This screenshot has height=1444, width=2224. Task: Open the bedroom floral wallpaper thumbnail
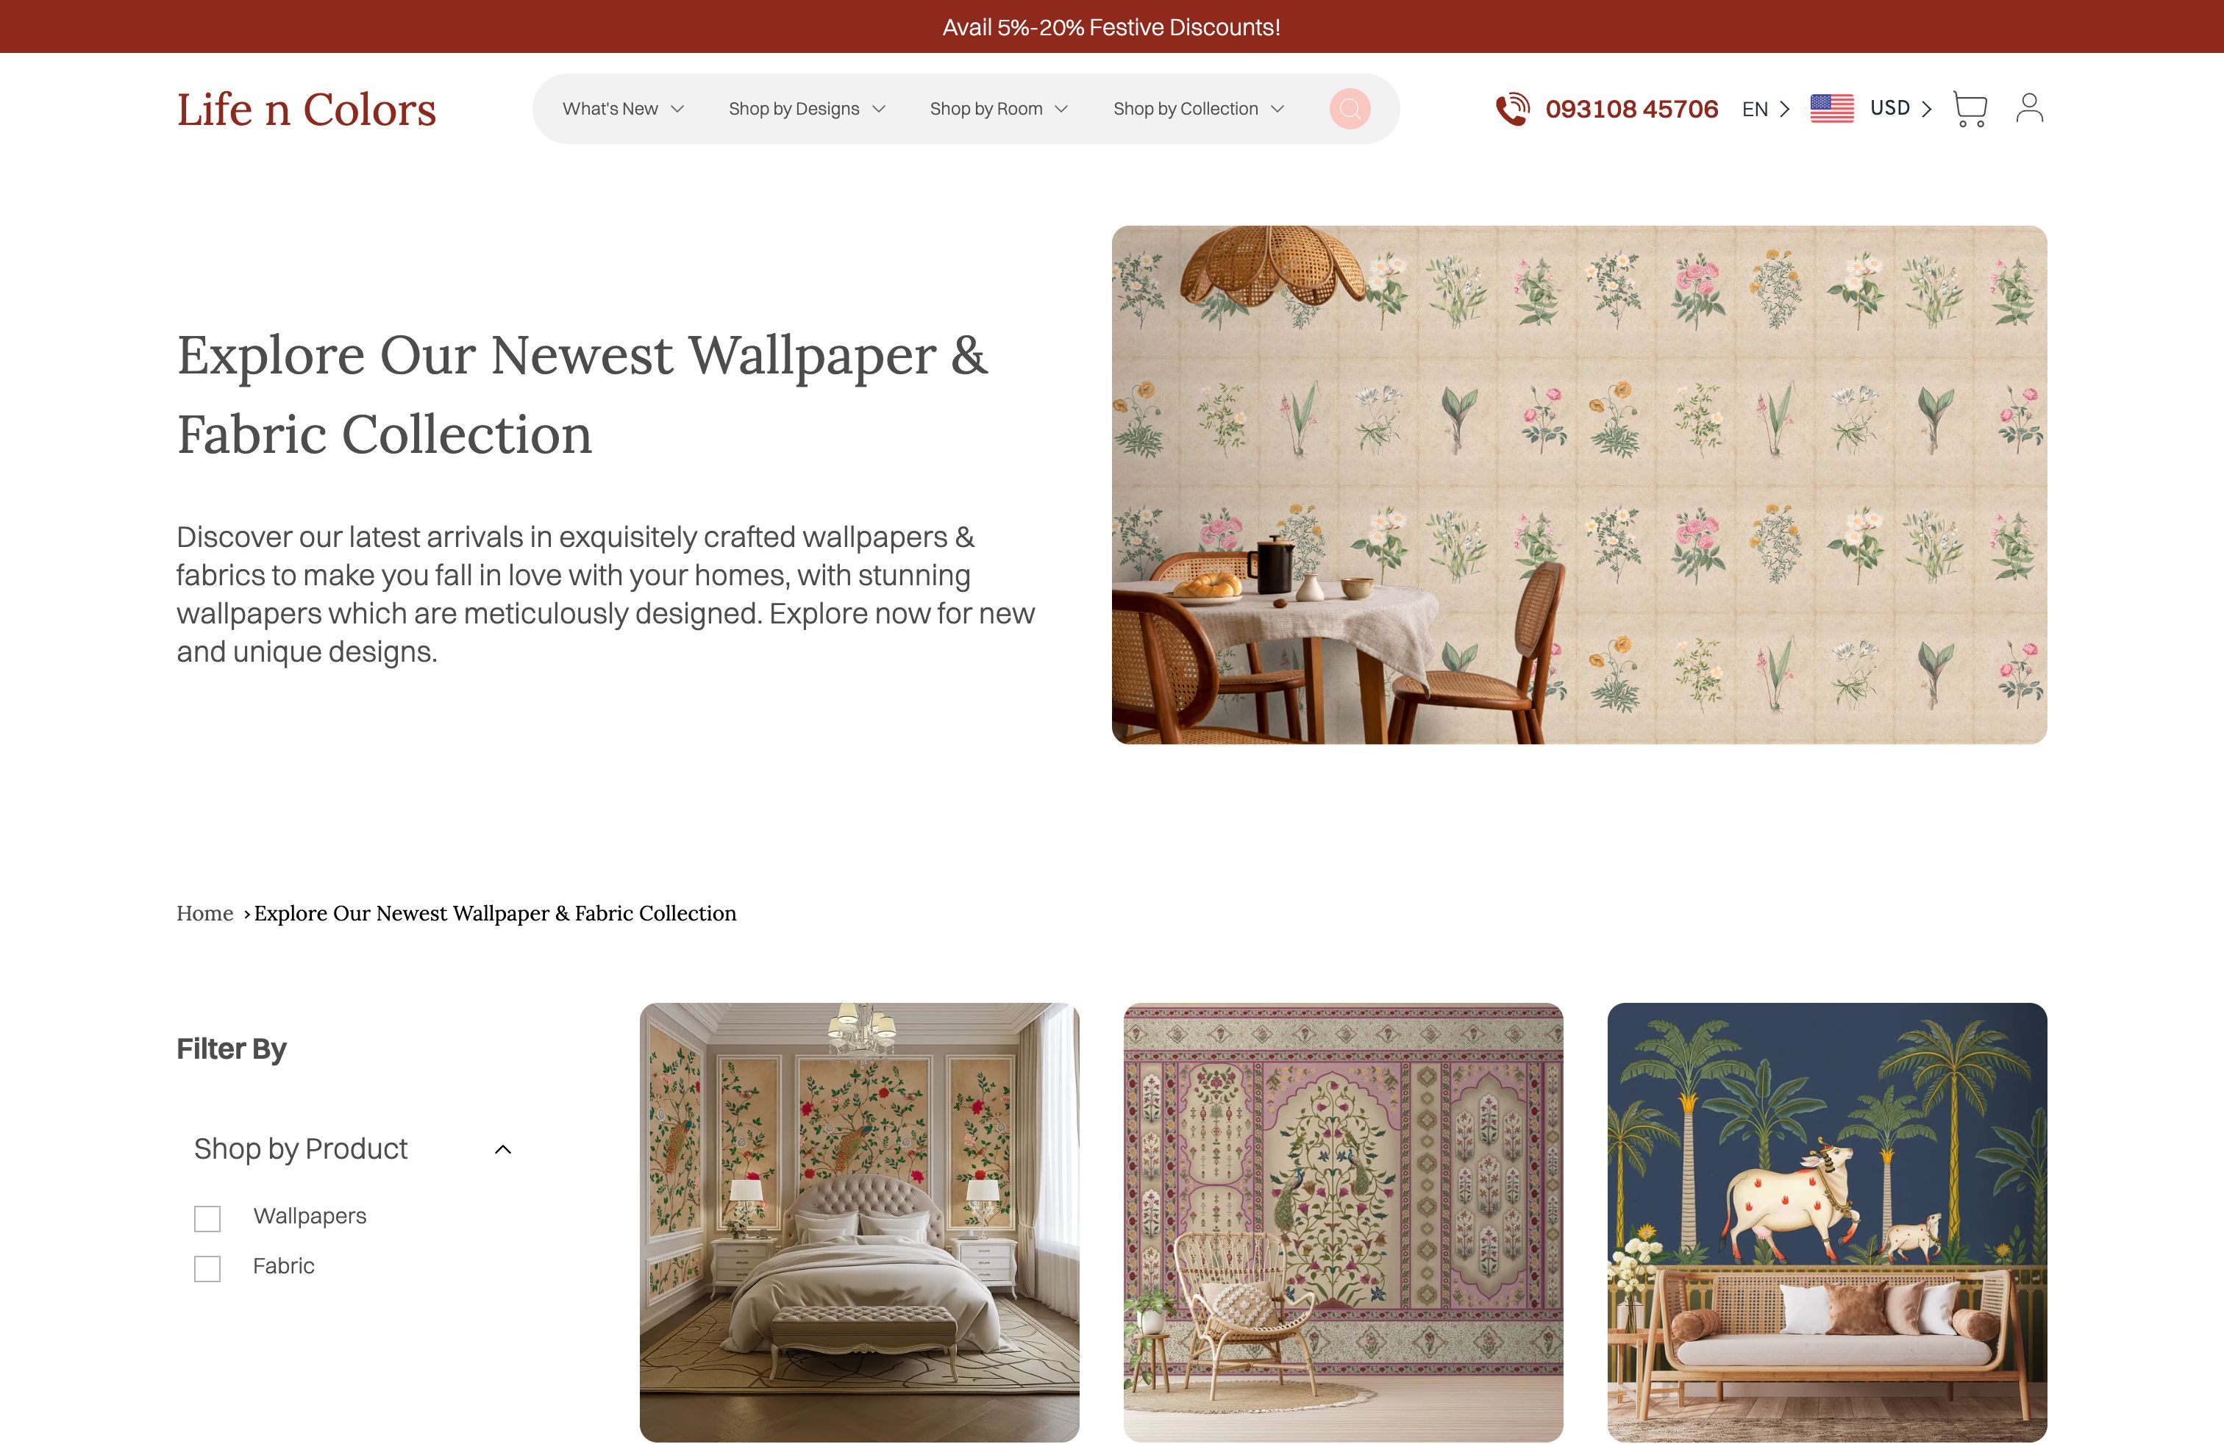[x=859, y=1222]
